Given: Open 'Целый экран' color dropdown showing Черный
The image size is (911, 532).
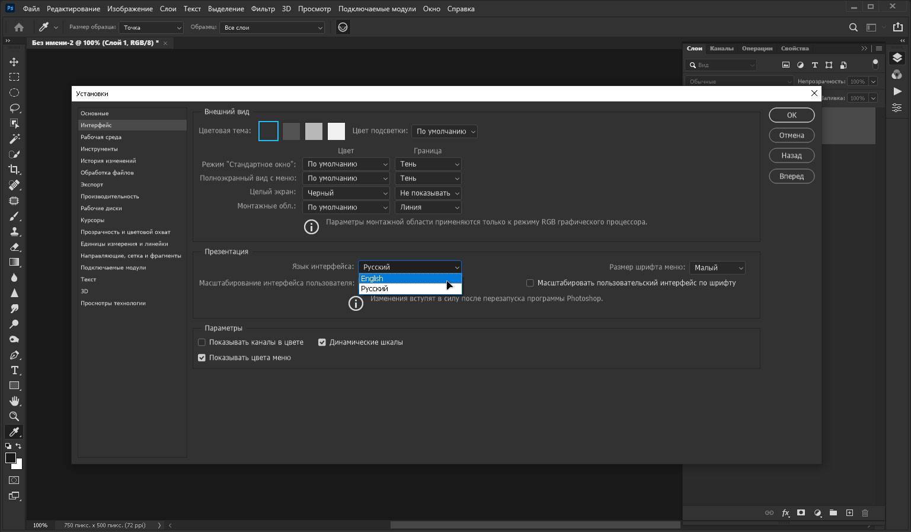Looking at the screenshot, I should pos(346,193).
